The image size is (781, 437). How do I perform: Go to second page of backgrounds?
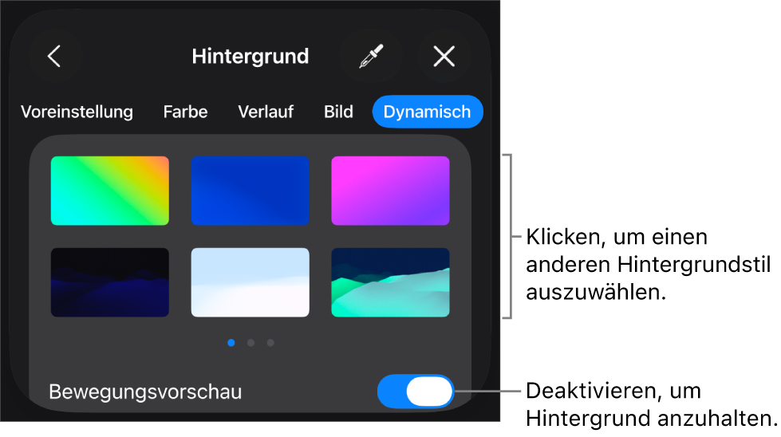coord(250,342)
